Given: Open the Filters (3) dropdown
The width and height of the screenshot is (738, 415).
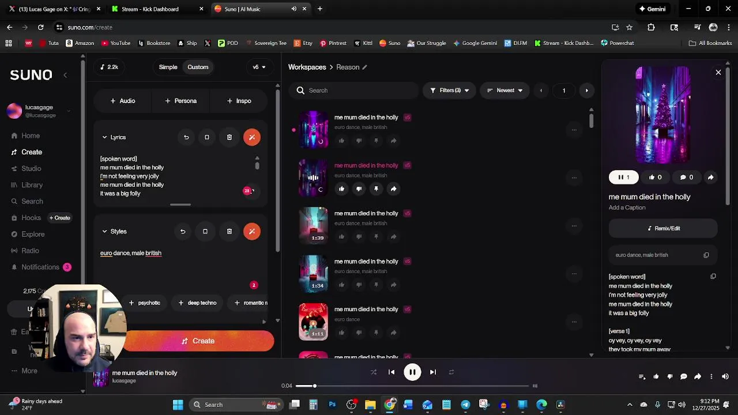Looking at the screenshot, I should pos(449,90).
